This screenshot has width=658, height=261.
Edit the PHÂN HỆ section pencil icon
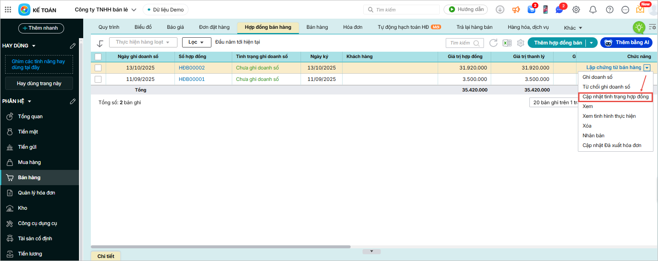pos(73,101)
